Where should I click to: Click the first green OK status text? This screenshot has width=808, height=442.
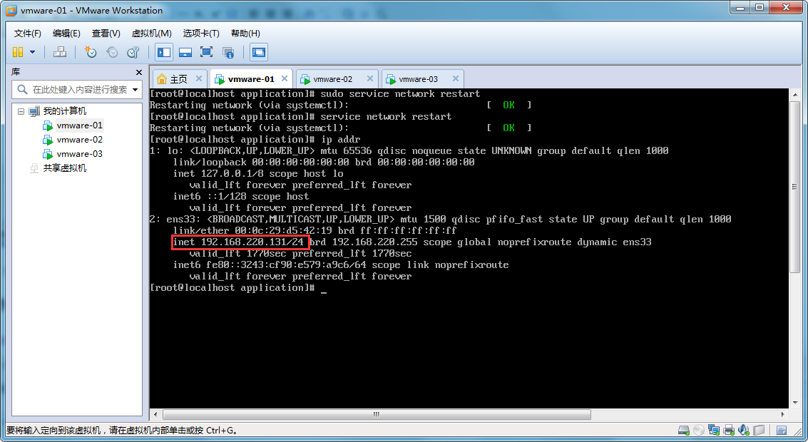(x=508, y=105)
